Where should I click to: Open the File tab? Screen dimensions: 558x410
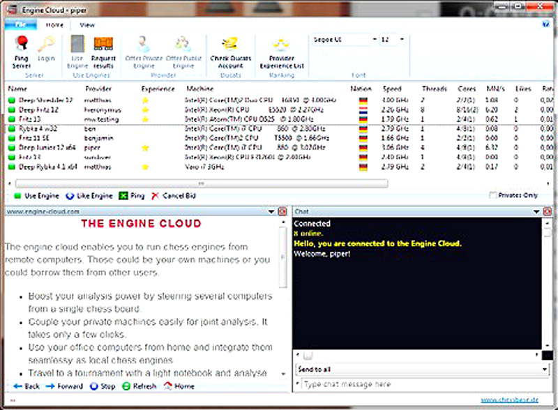click(21, 24)
